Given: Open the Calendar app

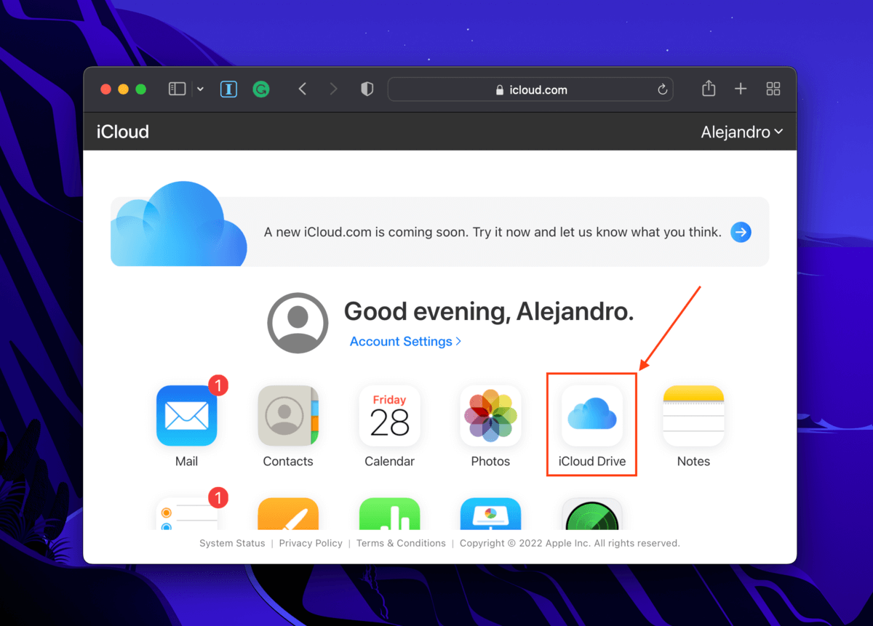Looking at the screenshot, I should point(389,416).
